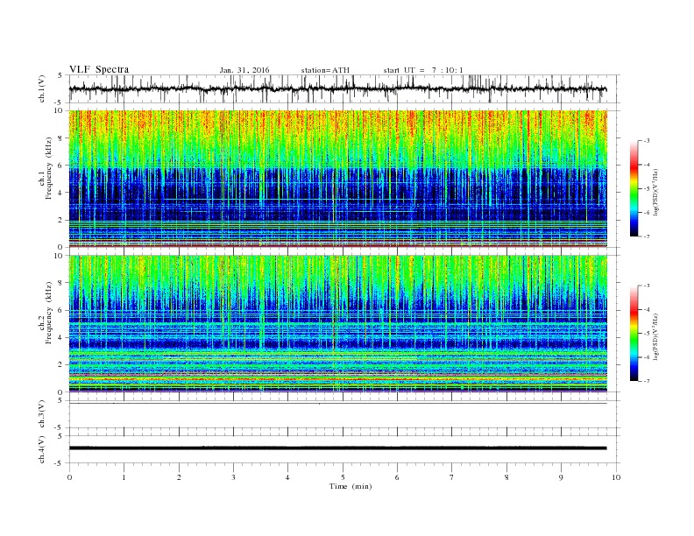Viewport: 694px width, 536px height.
Task: Click the '8' kHz tick of ch.1 spectrogram
Action: [x=61, y=138]
